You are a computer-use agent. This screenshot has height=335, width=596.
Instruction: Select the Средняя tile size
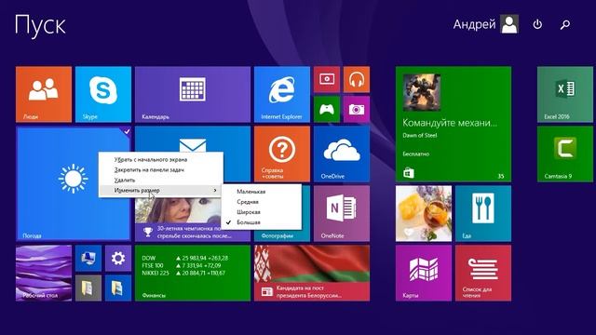262,202
